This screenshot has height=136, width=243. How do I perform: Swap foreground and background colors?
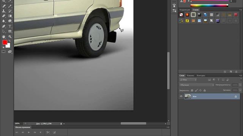tap(9, 41)
